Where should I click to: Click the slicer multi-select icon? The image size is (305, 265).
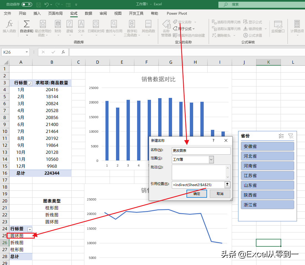[x=281, y=136]
